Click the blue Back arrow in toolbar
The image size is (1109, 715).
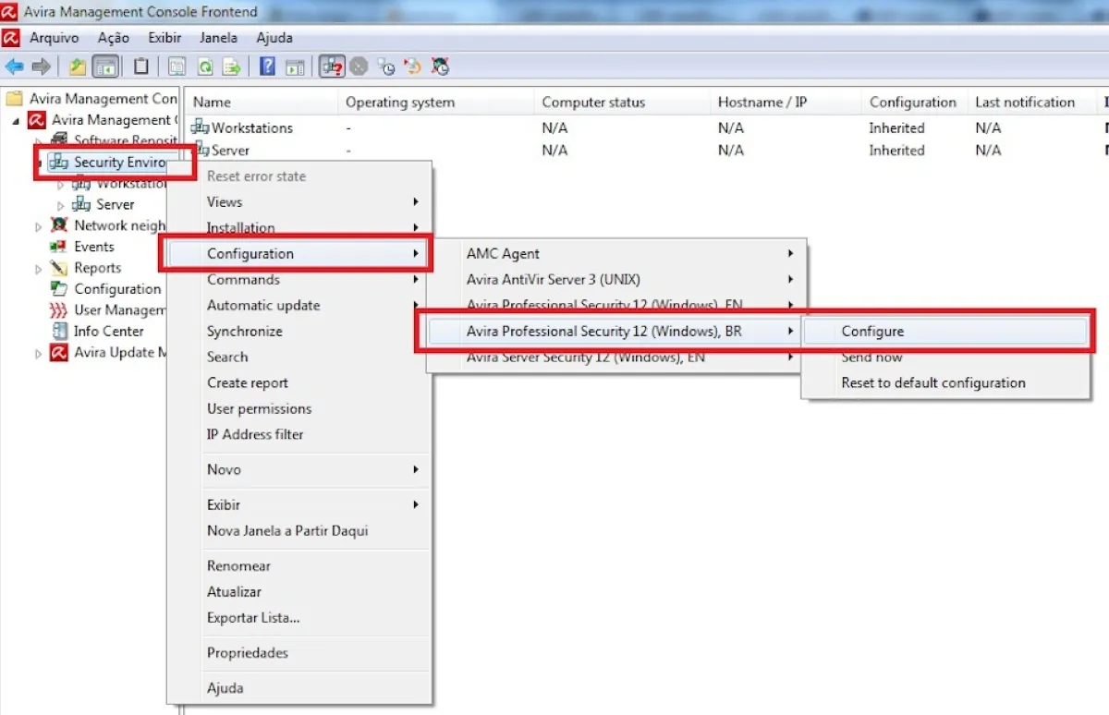coord(14,67)
